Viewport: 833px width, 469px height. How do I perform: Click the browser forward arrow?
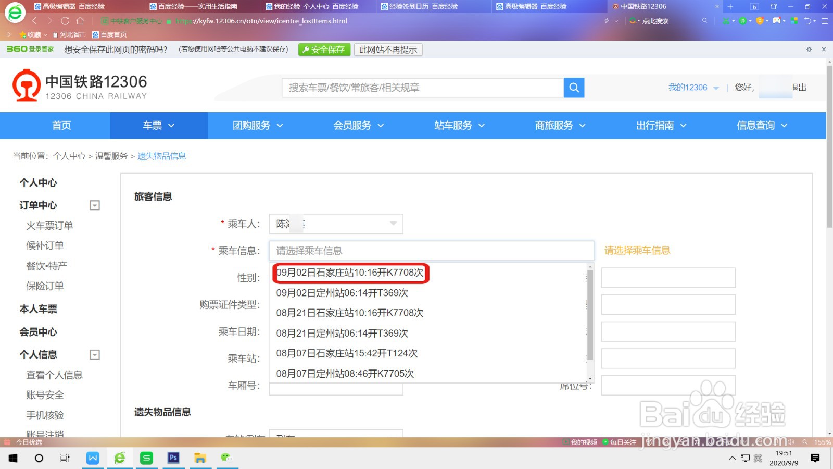coord(49,21)
